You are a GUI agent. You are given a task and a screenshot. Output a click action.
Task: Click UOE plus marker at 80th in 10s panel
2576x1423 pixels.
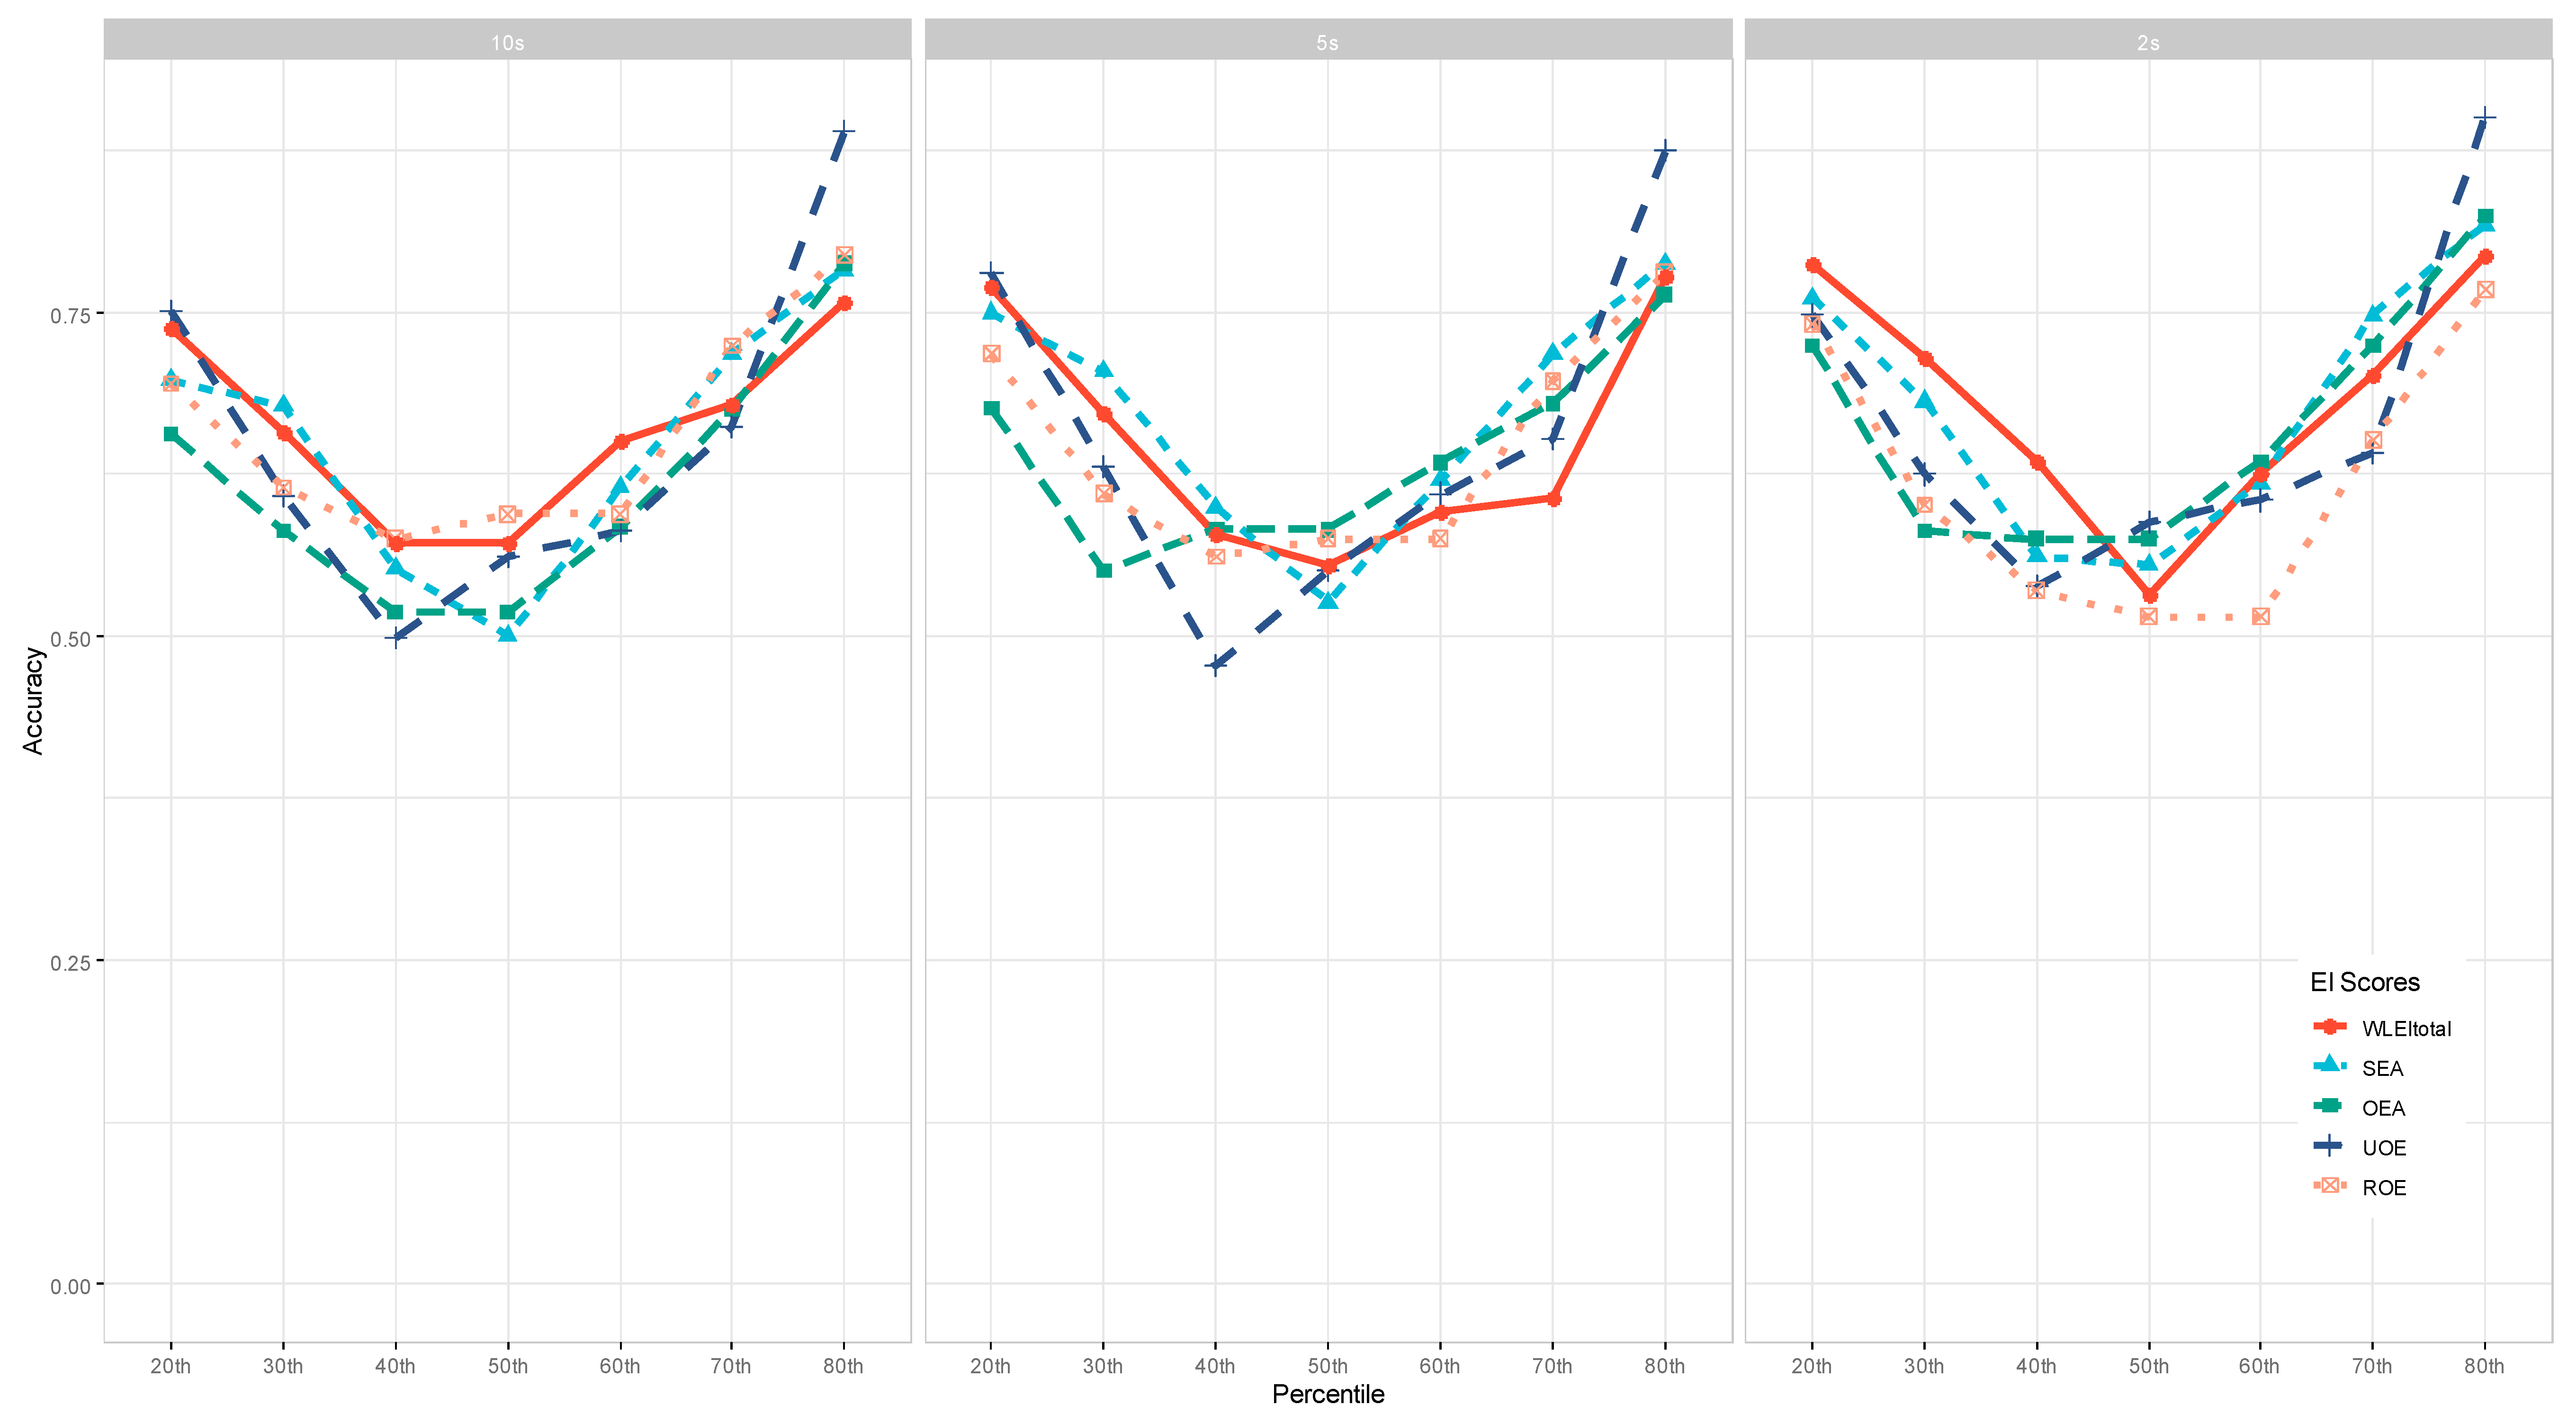tap(844, 130)
